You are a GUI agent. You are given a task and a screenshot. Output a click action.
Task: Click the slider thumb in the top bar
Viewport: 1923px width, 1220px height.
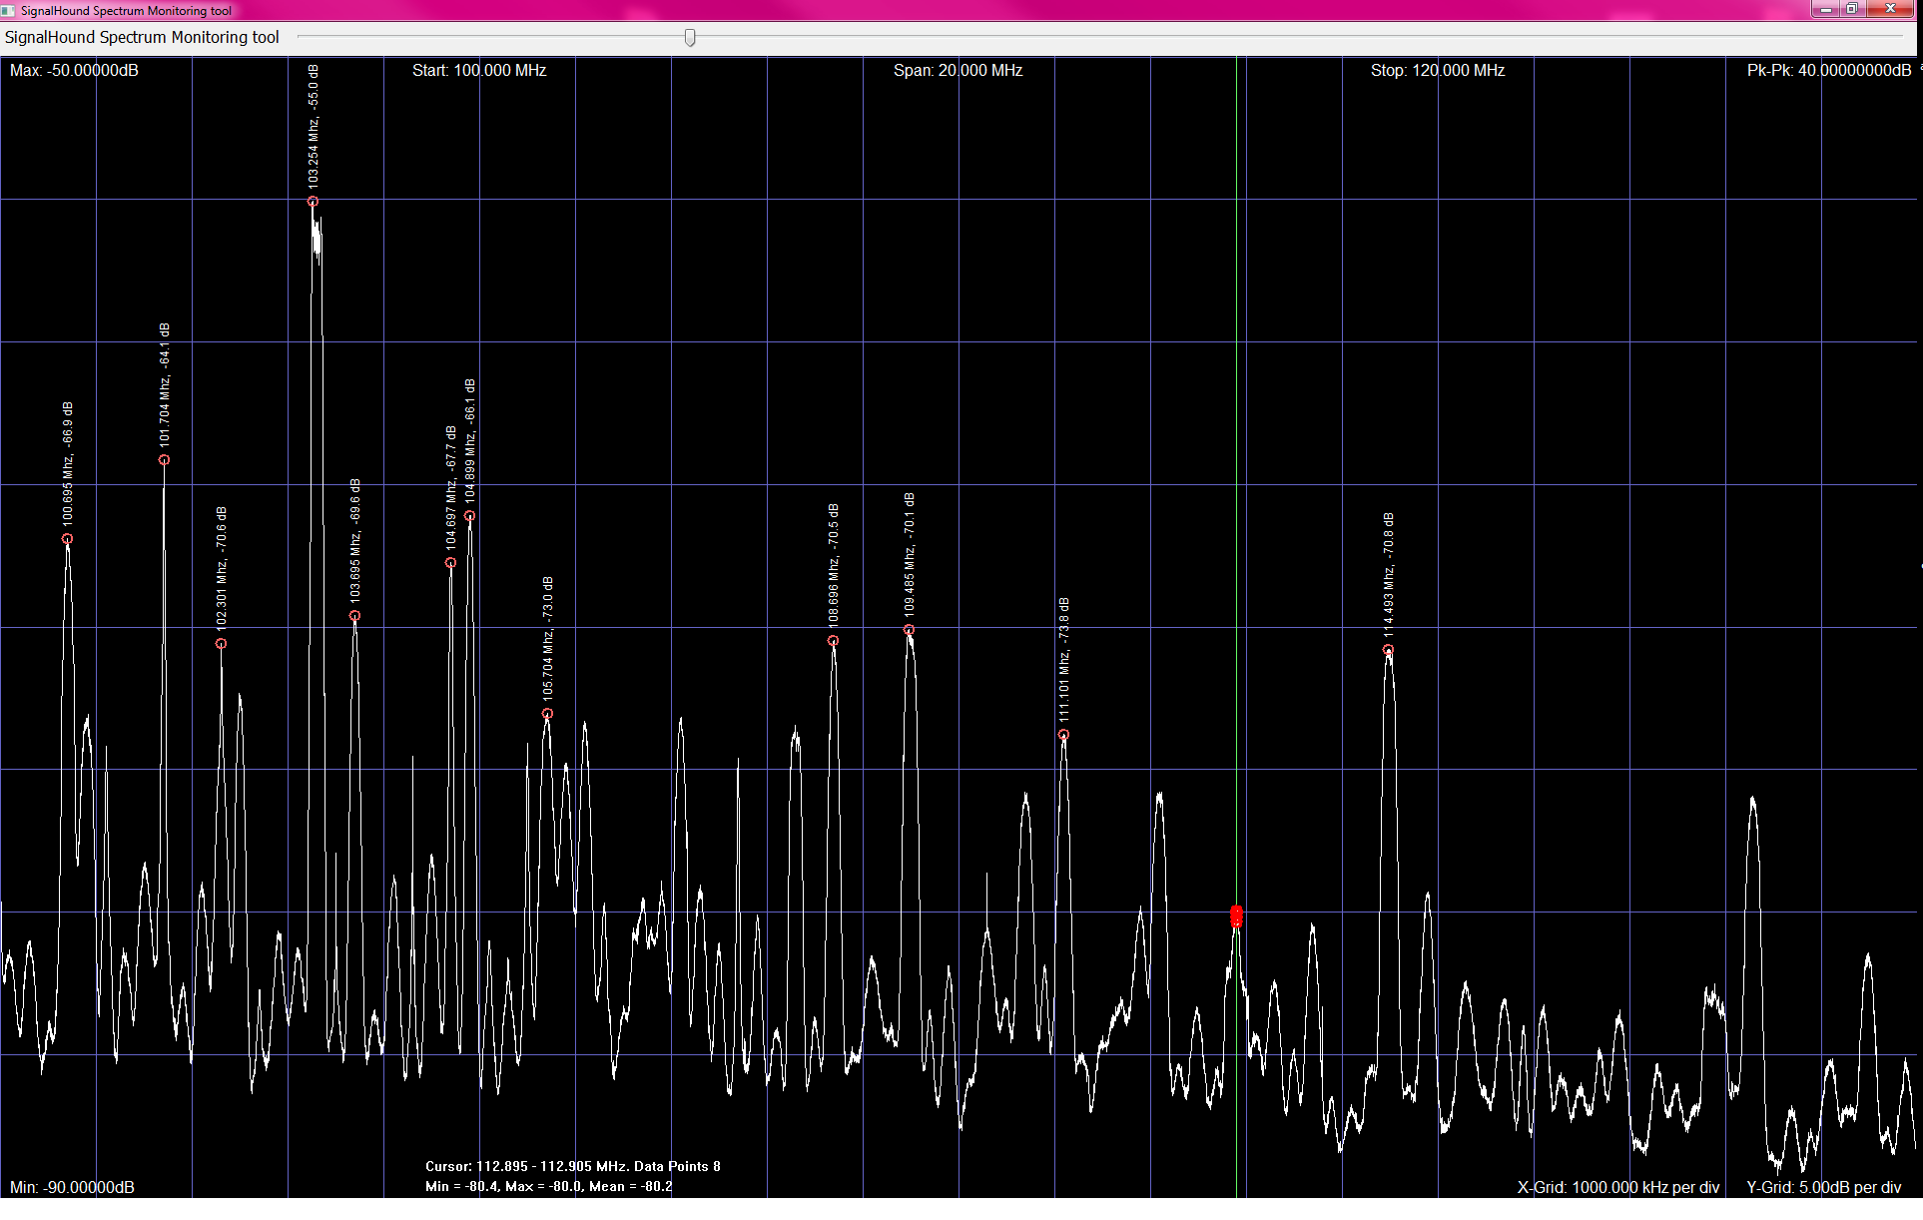point(690,38)
